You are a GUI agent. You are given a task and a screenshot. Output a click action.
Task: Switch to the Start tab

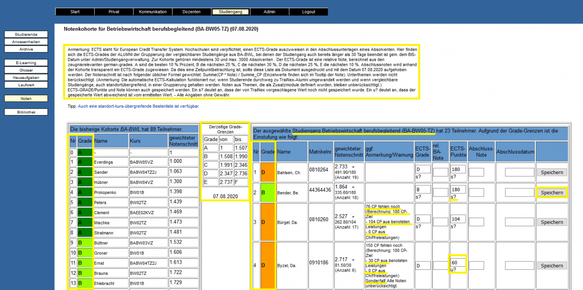tap(74, 12)
